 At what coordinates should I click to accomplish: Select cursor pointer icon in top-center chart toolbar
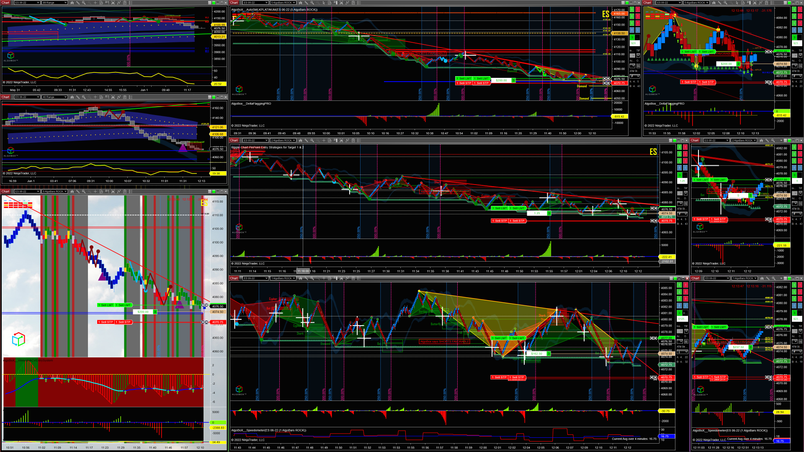[x=324, y=3]
